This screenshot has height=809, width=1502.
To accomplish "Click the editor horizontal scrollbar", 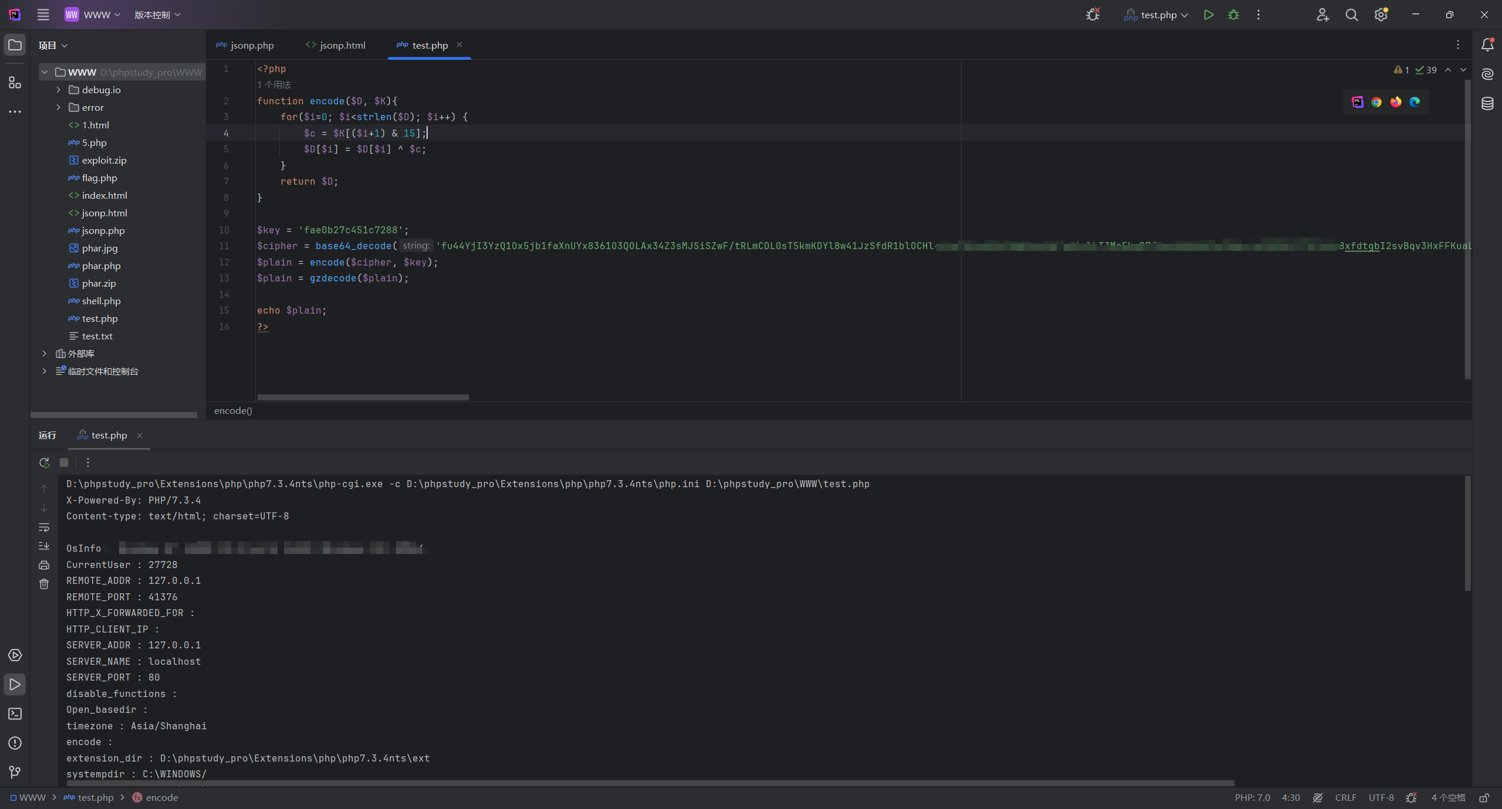I will coord(363,397).
